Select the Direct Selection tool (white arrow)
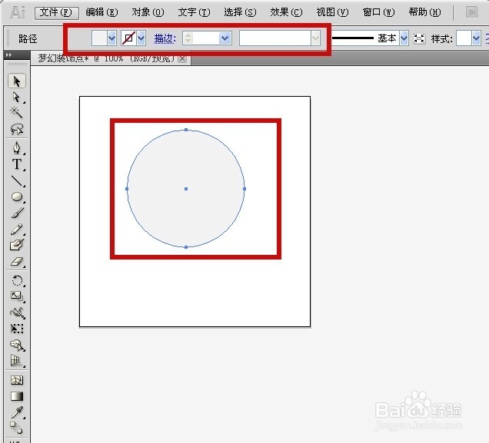489x443 pixels. (16, 98)
